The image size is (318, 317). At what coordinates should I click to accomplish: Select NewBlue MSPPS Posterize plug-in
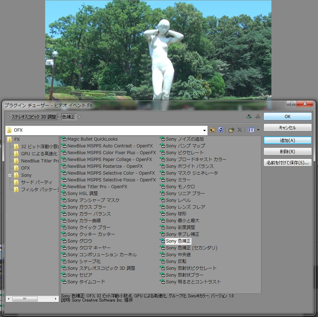102,166
